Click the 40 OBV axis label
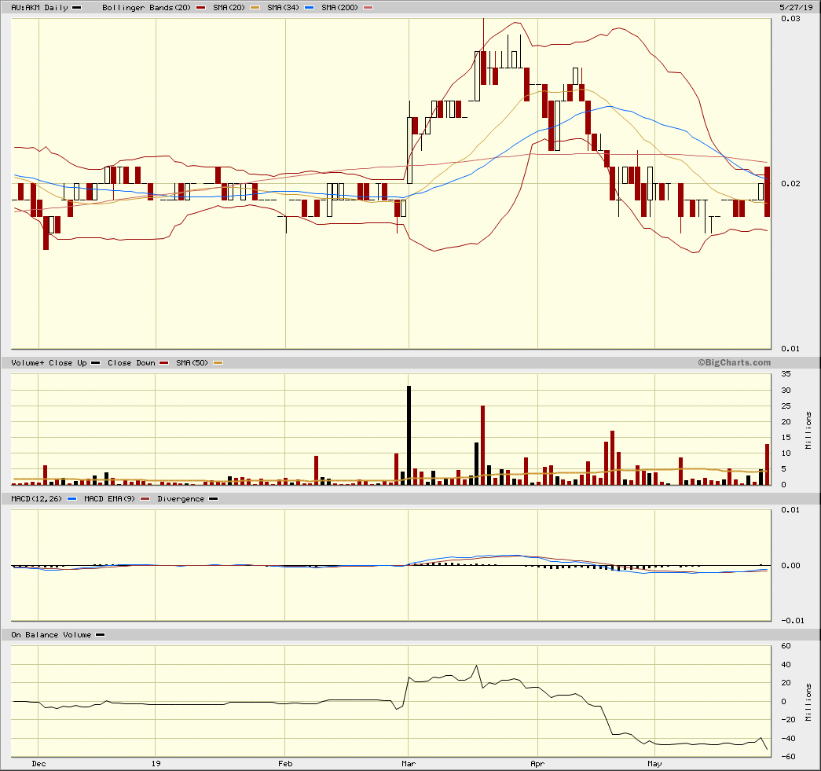This screenshot has width=821, height=771. (786, 665)
